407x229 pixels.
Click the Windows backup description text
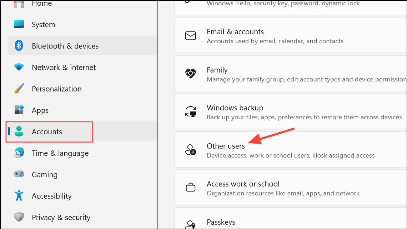304,117
